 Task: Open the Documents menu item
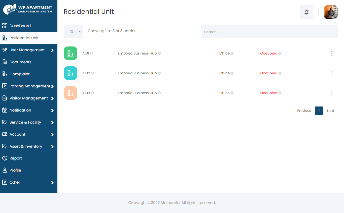pos(29,62)
